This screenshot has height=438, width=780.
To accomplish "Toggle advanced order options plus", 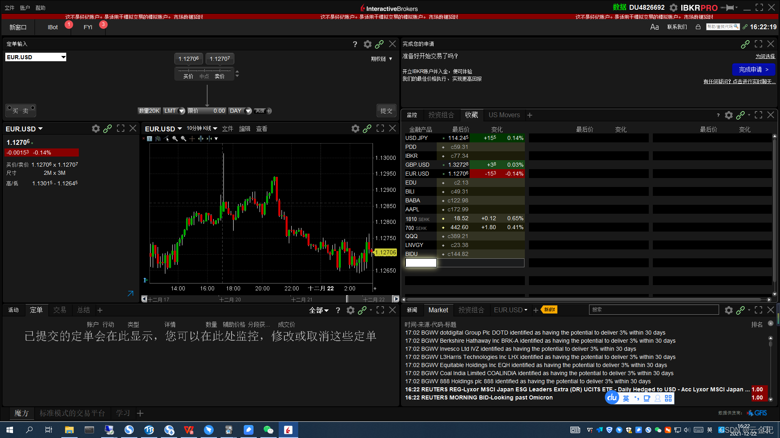I will point(269,111).
